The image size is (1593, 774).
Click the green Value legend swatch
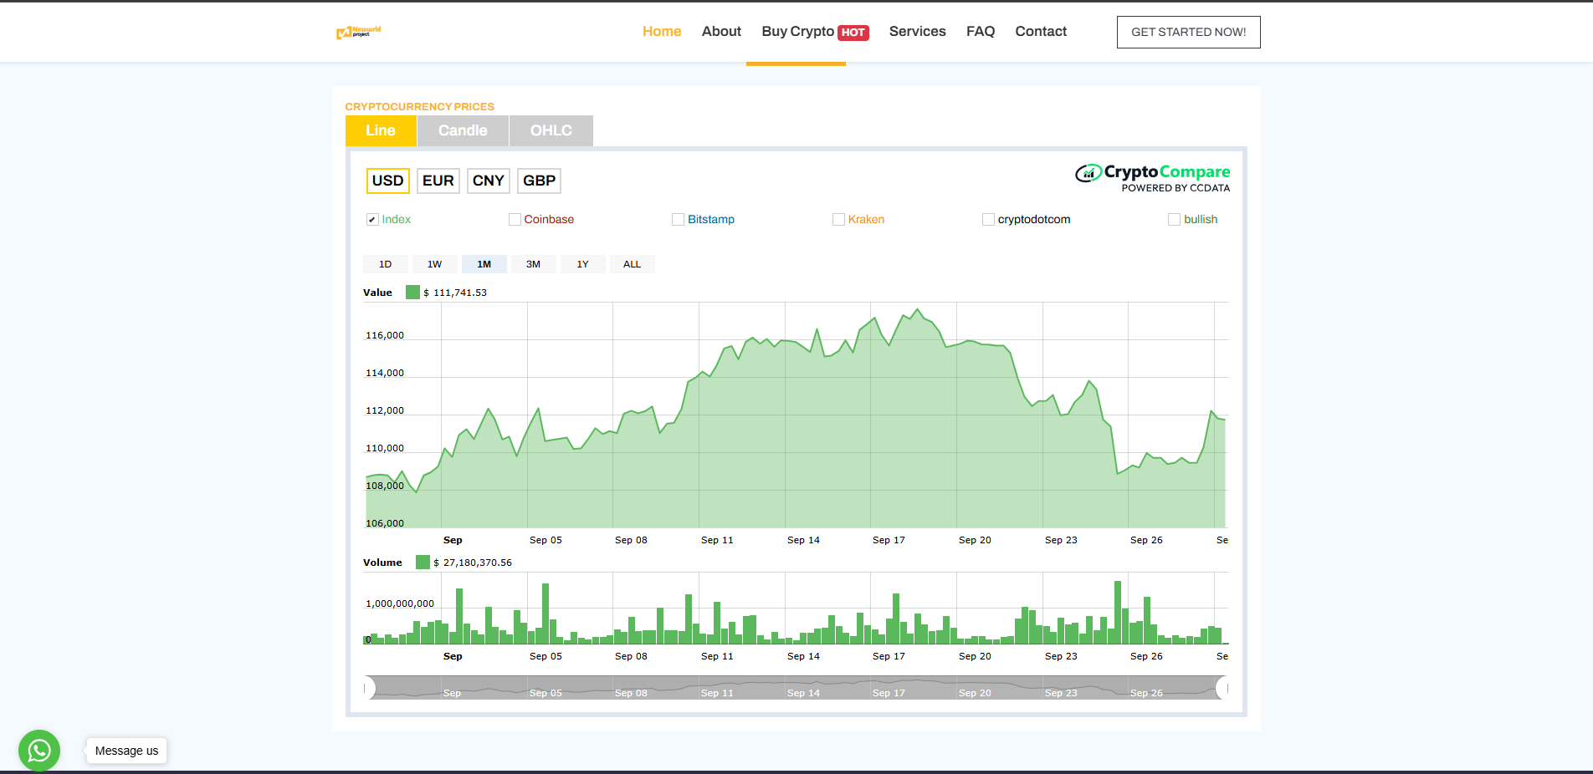click(x=412, y=293)
